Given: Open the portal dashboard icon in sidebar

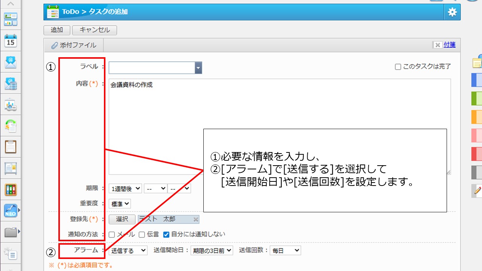Looking at the screenshot, I should (x=11, y=19).
